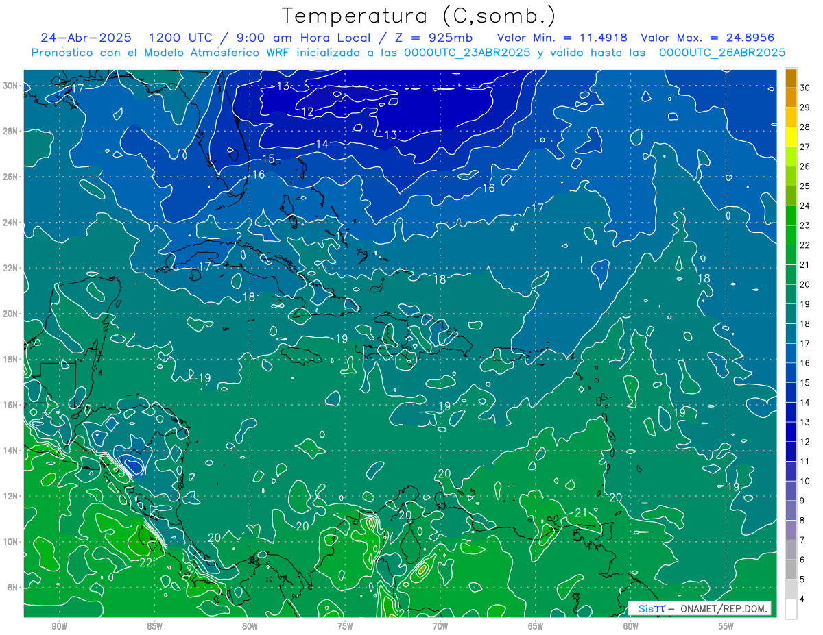Image resolution: width=823 pixels, height=635 pixels.
Task: Click the 60W longitude axis label
Action: [x=631, y=626]
